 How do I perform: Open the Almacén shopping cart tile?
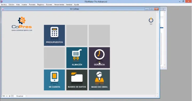coord(77,58)
